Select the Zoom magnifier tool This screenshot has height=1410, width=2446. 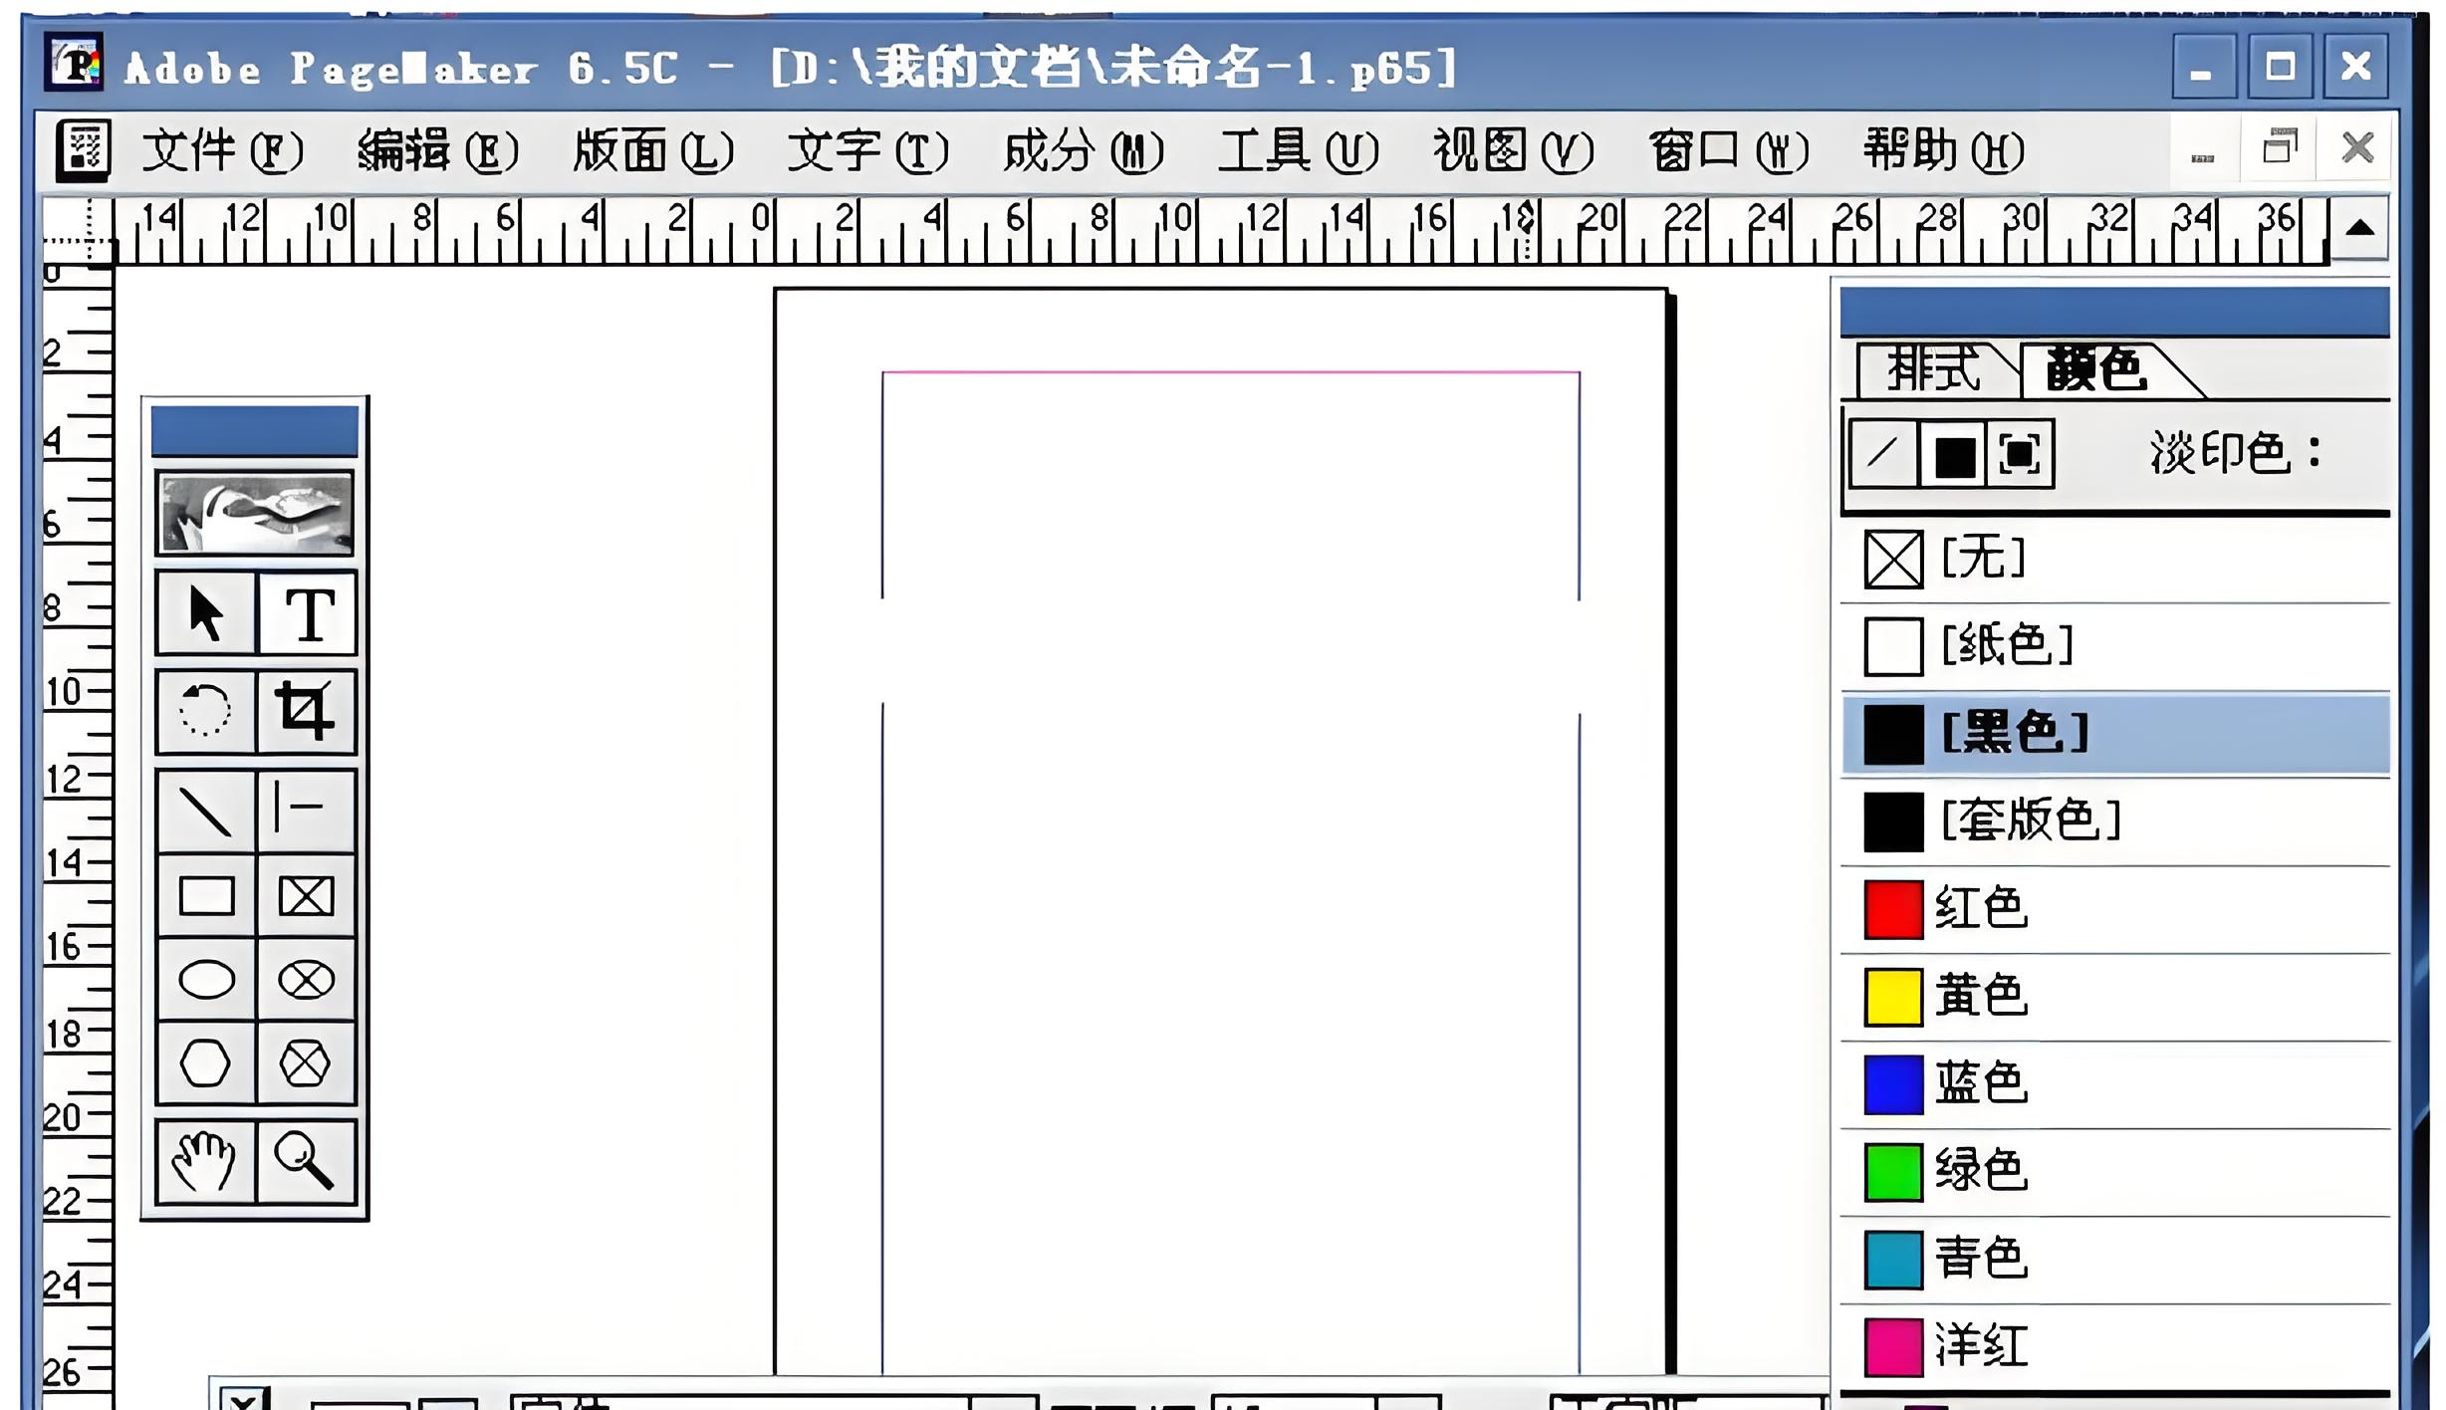[x=306, y=1161]
